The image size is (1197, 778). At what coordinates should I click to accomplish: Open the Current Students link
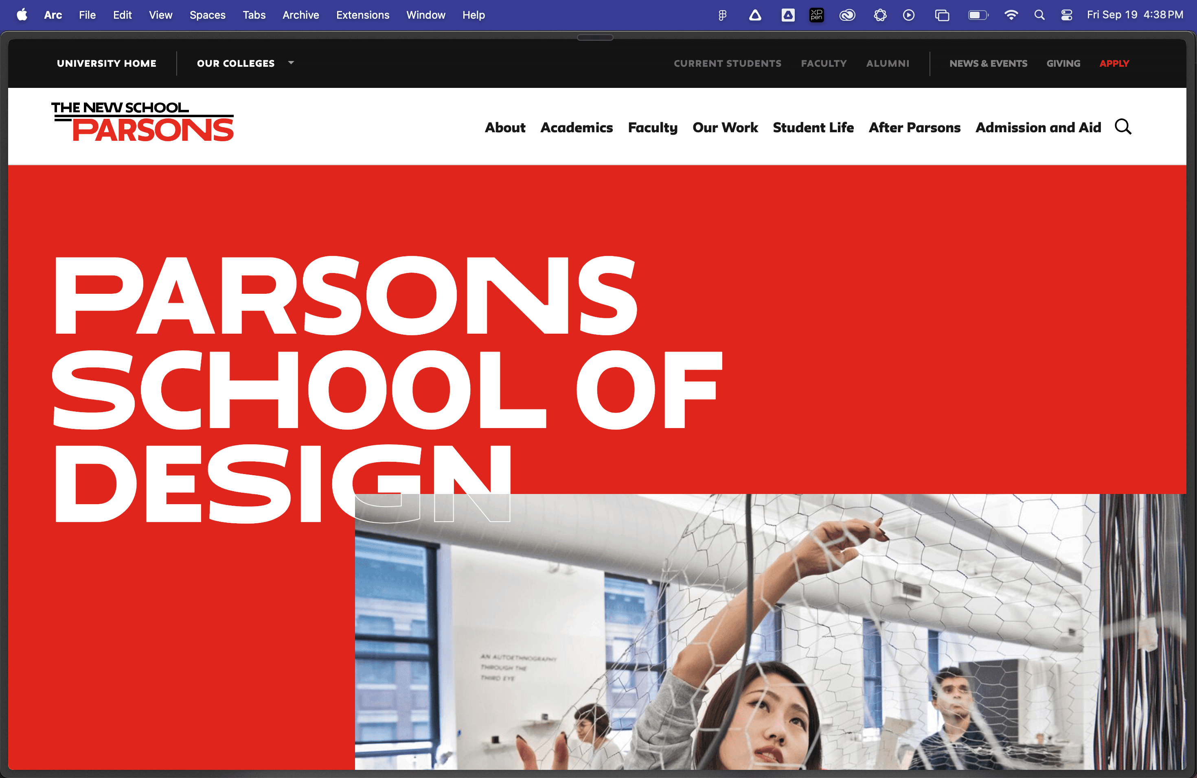[727, 63]
